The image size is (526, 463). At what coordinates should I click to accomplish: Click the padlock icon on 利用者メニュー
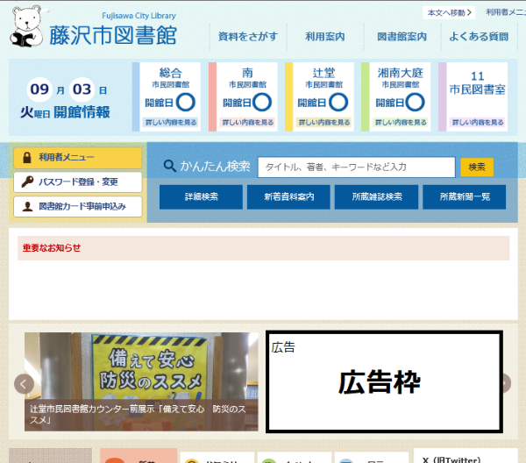tap(27, 158)
